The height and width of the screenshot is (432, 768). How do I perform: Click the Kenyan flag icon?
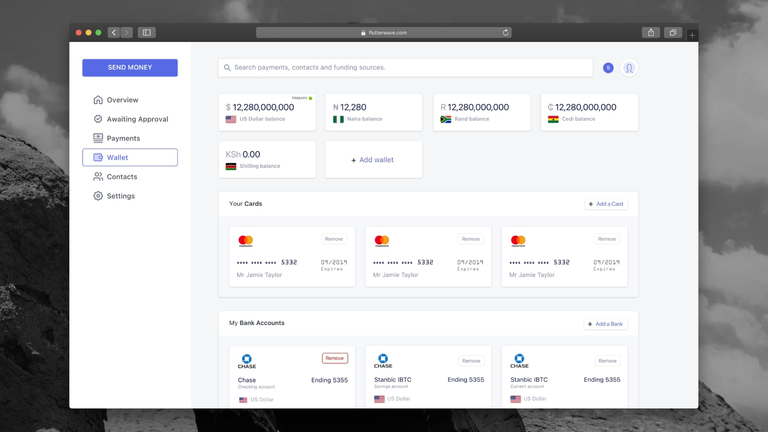(x=231, y=166)
